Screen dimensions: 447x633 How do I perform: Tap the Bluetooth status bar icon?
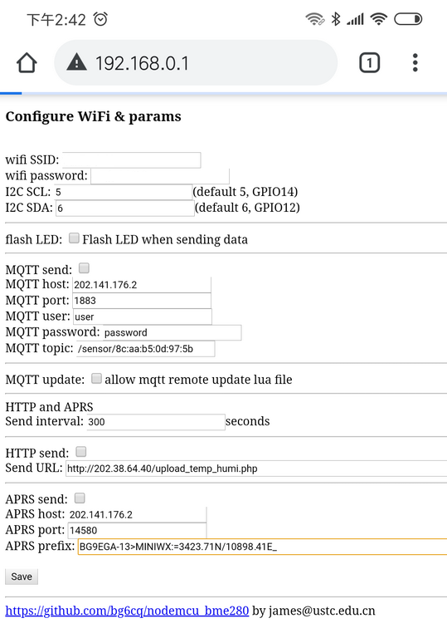point(335,19)
